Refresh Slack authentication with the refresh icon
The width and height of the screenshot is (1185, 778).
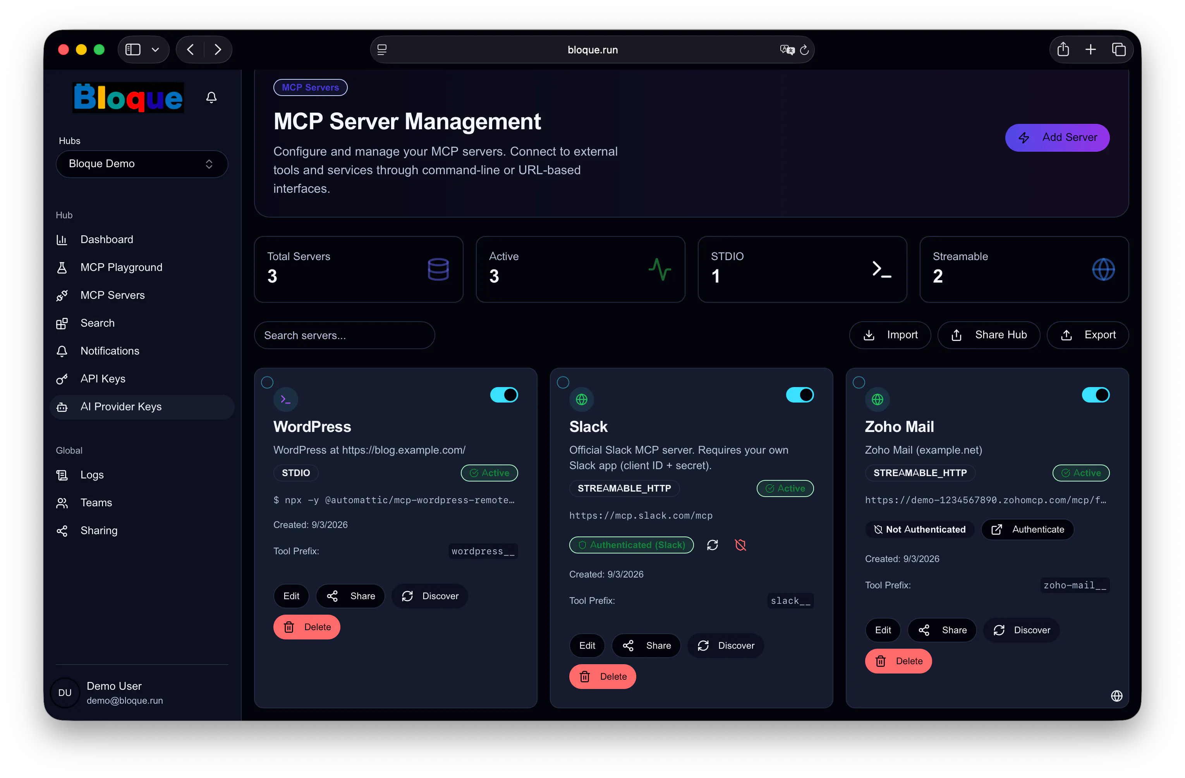[713, 545]
